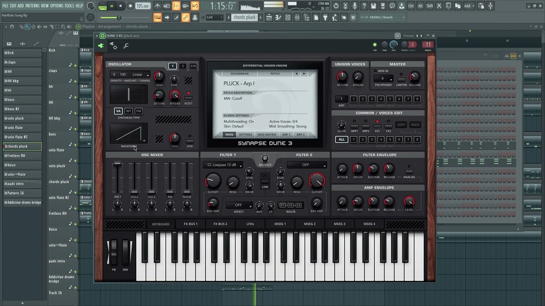The width and height of the screenshot is (545, 306).
Task: Expand the MIXING | Reverb hint selector
Action: 381,17
